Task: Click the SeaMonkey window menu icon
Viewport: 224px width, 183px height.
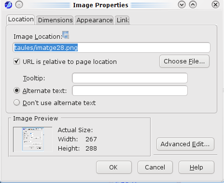Action: tap(8, 5)
